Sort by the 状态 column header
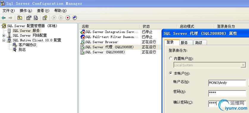The width and height of the screenshot is (249, 113). pyautogui.click(x=158, y=26)
